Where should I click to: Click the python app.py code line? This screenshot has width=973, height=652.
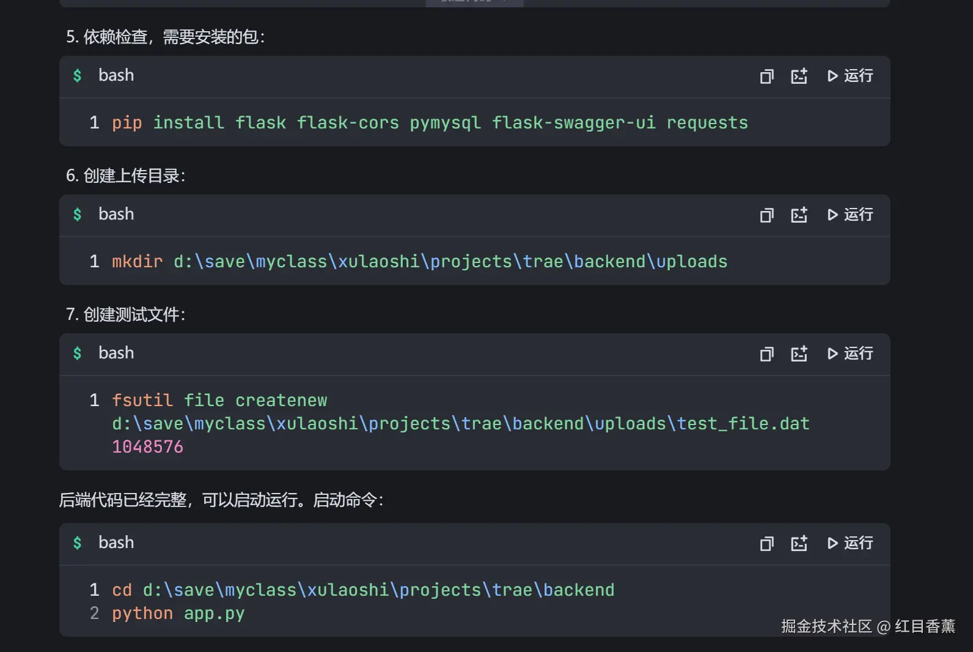click(x=178, y=613)
